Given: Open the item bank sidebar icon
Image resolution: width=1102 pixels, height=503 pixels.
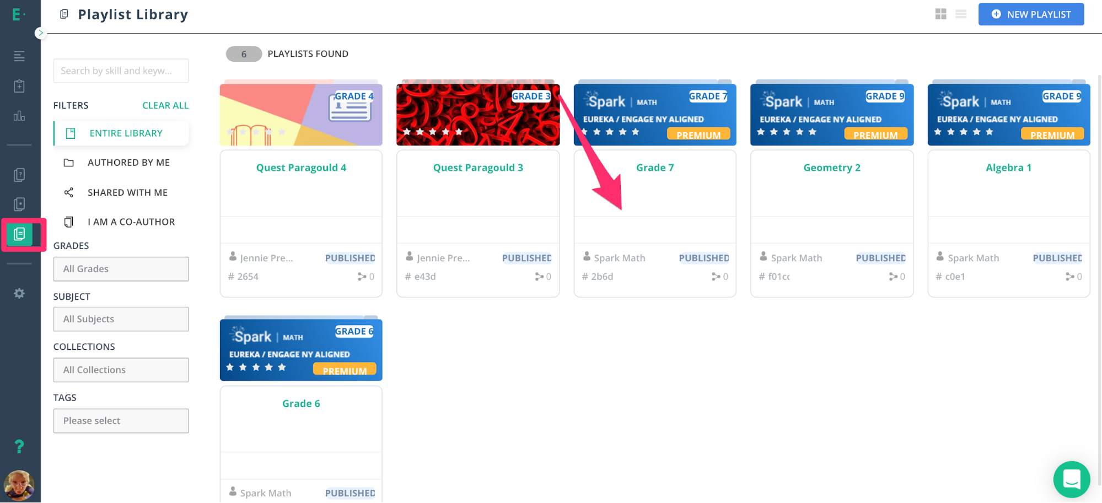Looking at the screenshot, I should tap(19, 175).
